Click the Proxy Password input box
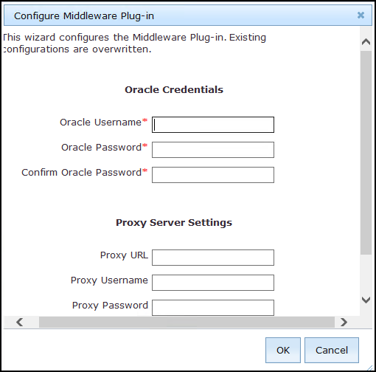 pyautogui.click(x=213, y=308)
